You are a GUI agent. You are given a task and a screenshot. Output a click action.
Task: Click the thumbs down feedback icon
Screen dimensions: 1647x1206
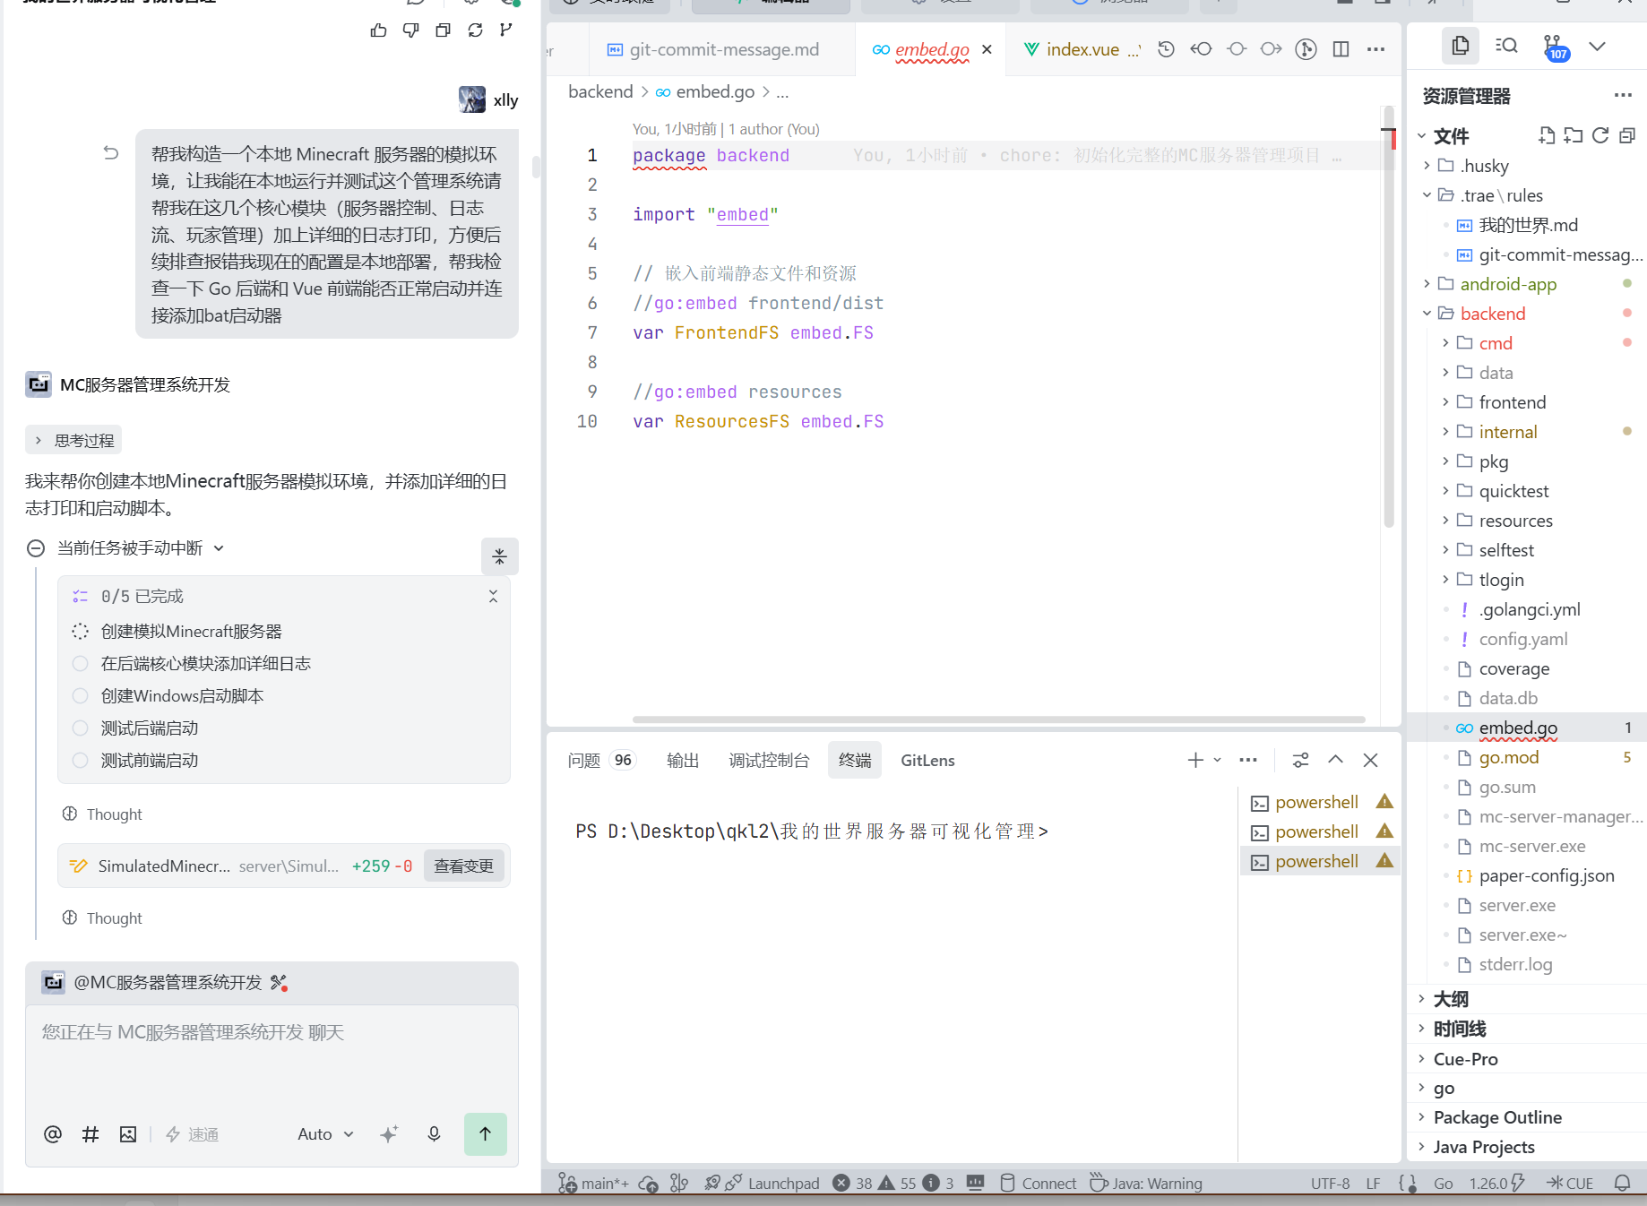tap(410, 30)
